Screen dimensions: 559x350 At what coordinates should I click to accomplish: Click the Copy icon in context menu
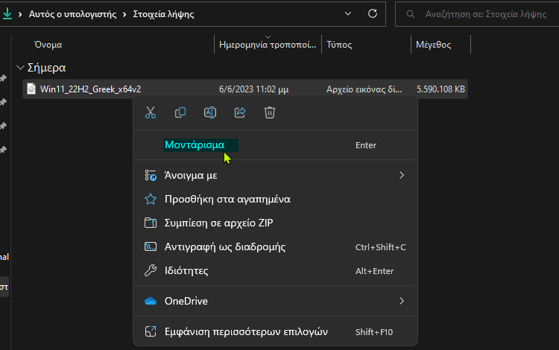pyautogui.click(x=180, y=112)
